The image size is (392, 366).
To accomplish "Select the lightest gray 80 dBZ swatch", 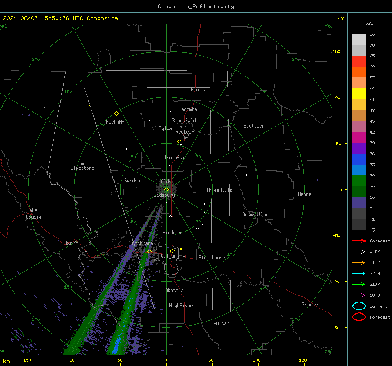I will pos(359,39).
